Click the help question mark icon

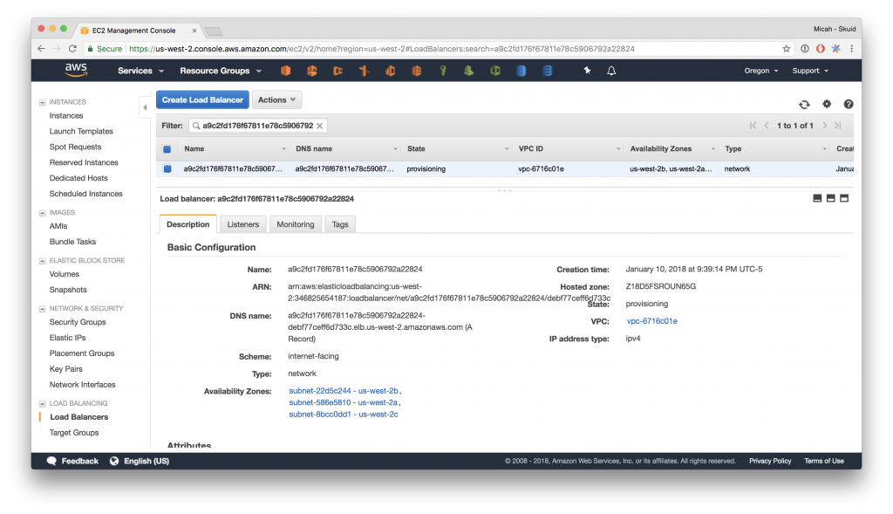pos(849,104)
